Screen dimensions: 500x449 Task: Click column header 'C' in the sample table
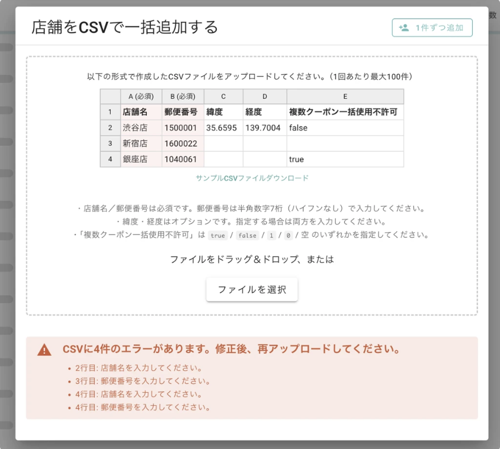pos(223,97)
